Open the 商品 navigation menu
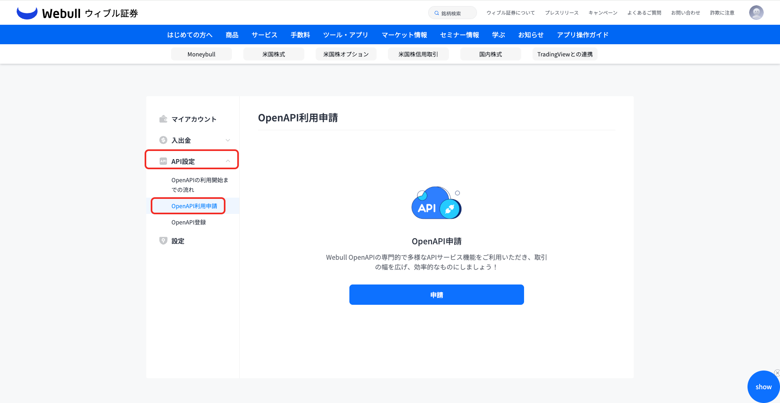The image size is (780, 403). 232,35
